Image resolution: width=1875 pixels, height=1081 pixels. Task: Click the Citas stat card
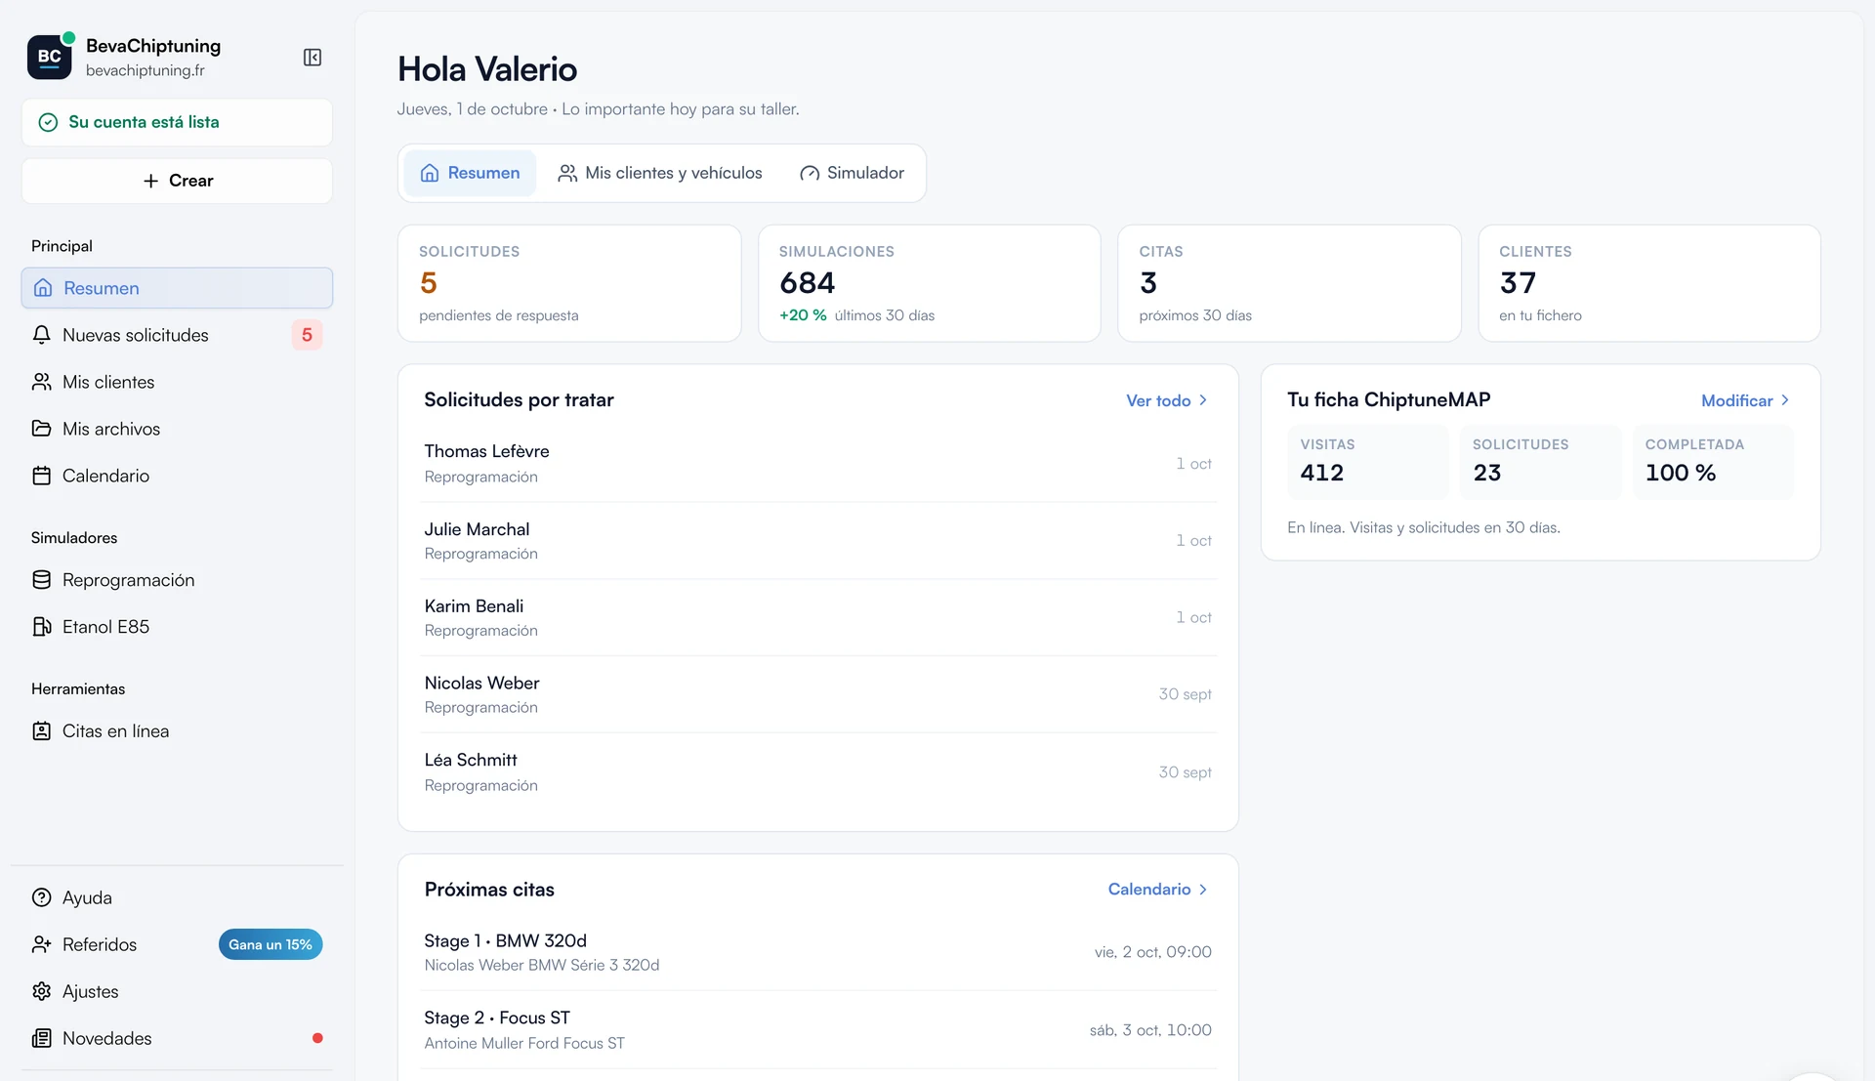(1289, 283)
